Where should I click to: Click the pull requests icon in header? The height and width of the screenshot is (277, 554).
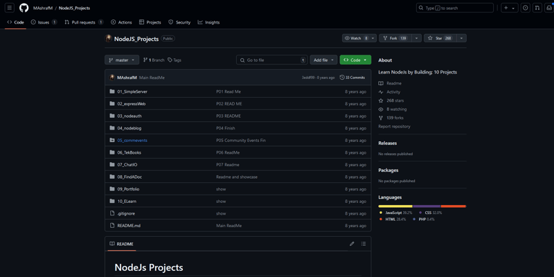pos(537,8)
